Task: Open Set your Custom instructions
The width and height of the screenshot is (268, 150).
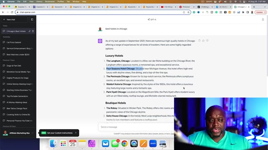Action: tap(59, 133)
